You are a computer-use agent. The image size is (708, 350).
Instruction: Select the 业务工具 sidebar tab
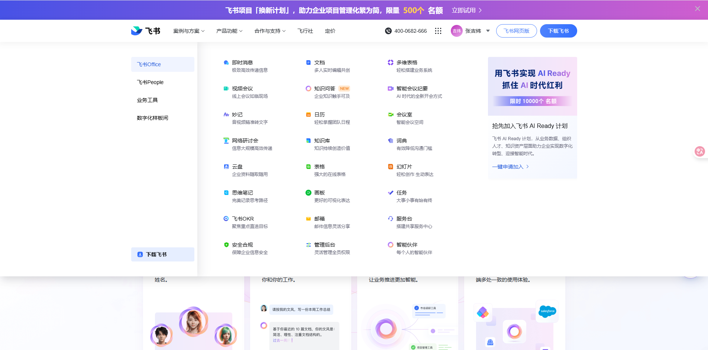[163, 100]
